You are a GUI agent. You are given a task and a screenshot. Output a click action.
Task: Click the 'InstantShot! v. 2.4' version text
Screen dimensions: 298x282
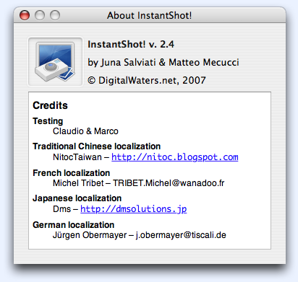pos(131,44)
